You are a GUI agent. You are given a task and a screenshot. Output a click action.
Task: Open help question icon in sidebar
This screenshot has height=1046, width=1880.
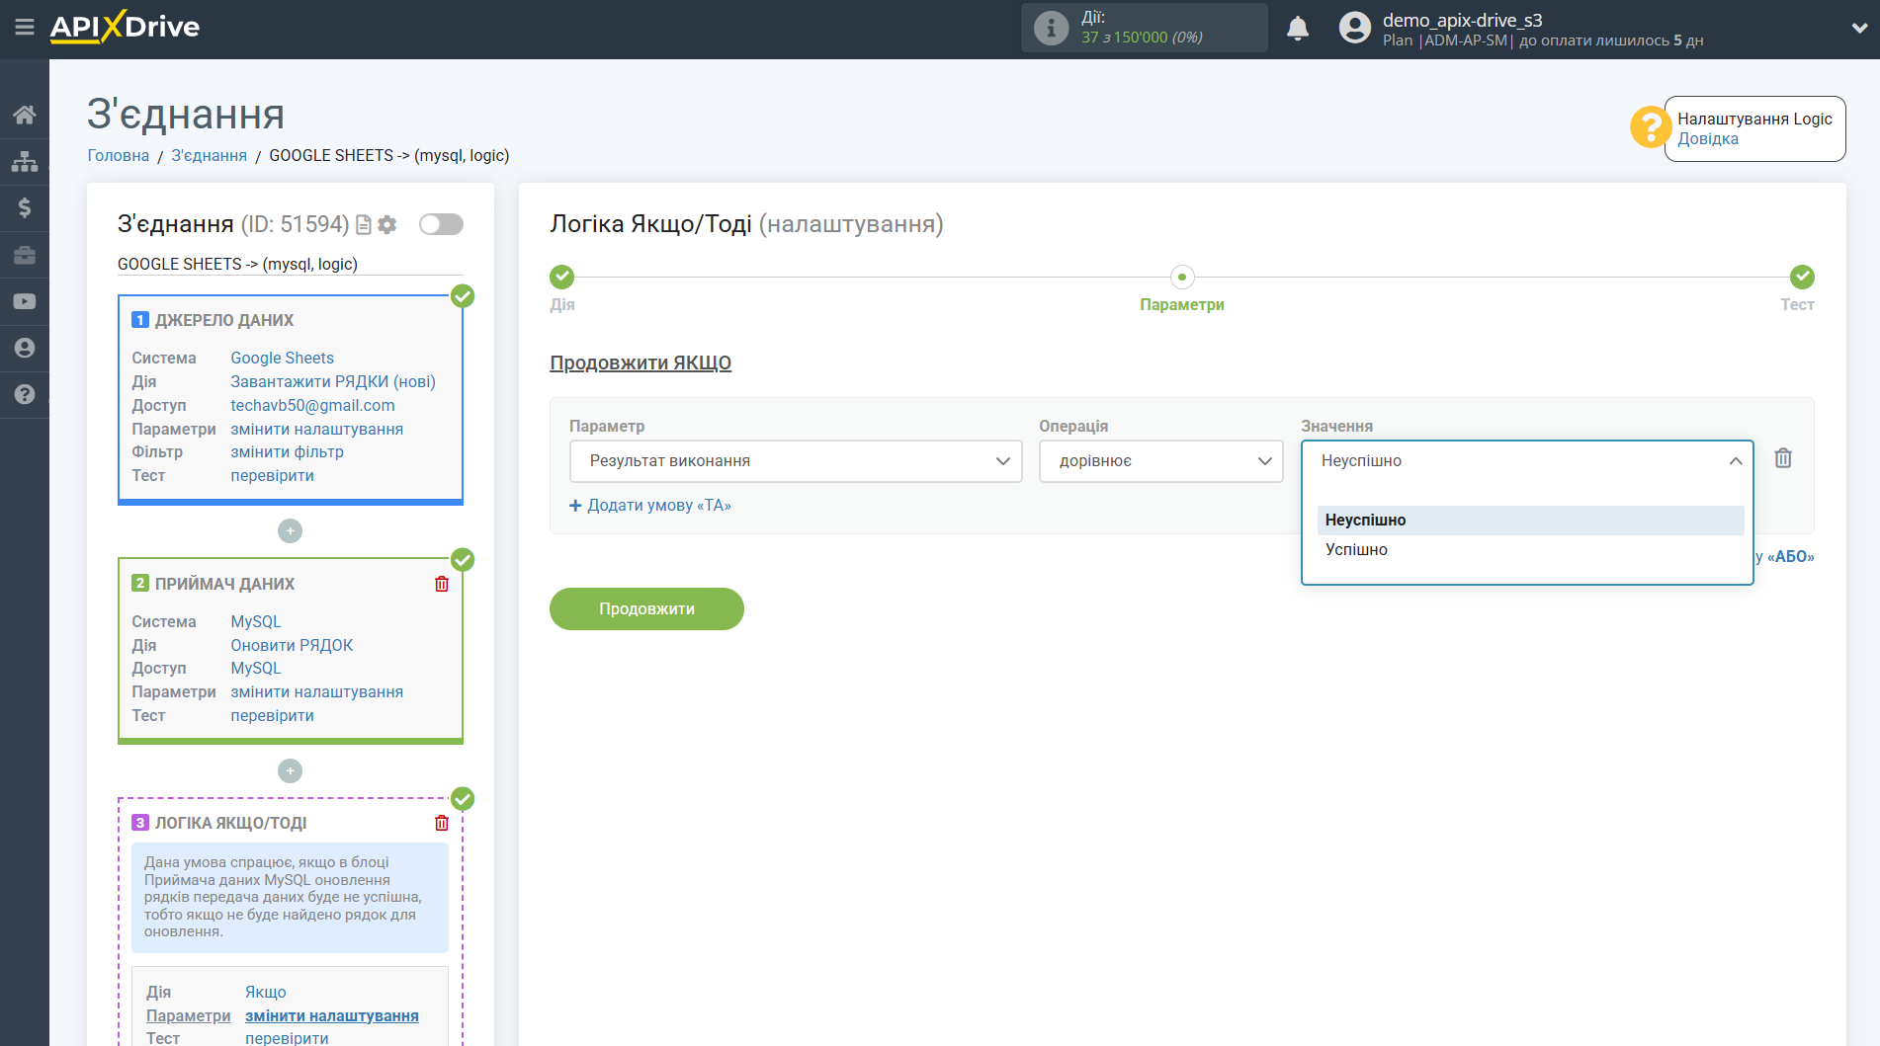[25, 394]
